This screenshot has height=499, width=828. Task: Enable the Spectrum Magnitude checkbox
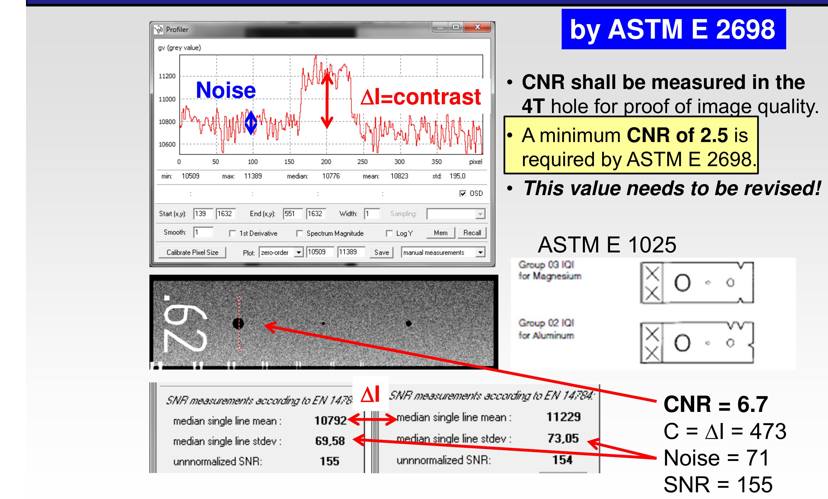300,233
